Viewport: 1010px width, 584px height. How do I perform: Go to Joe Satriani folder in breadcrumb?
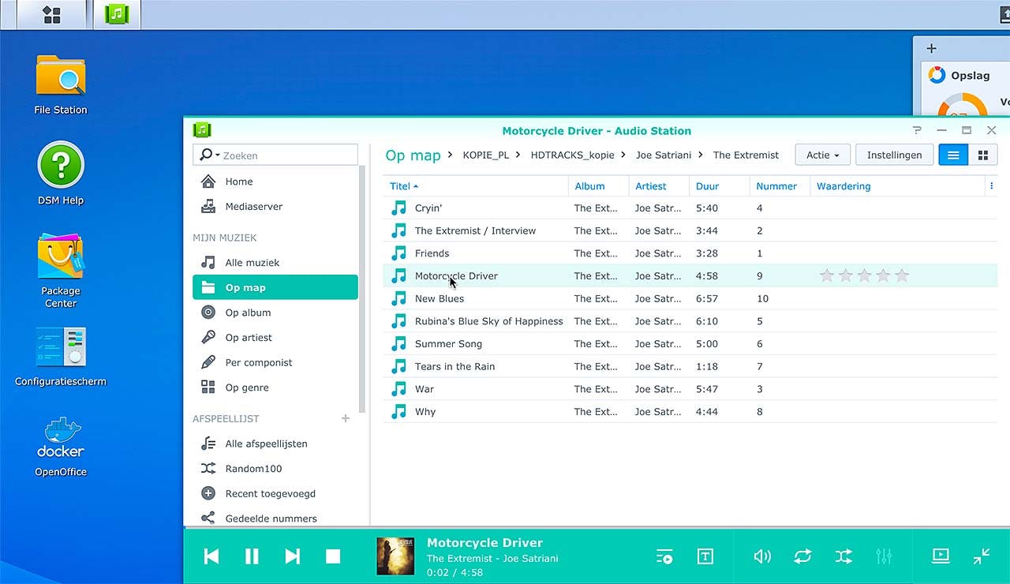664,155
